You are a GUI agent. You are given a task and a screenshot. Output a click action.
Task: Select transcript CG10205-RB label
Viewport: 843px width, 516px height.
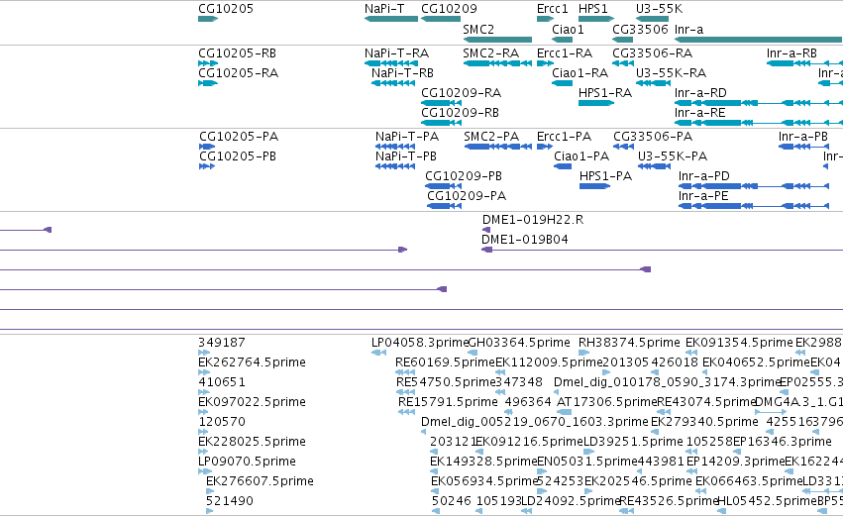pos(237,53)
